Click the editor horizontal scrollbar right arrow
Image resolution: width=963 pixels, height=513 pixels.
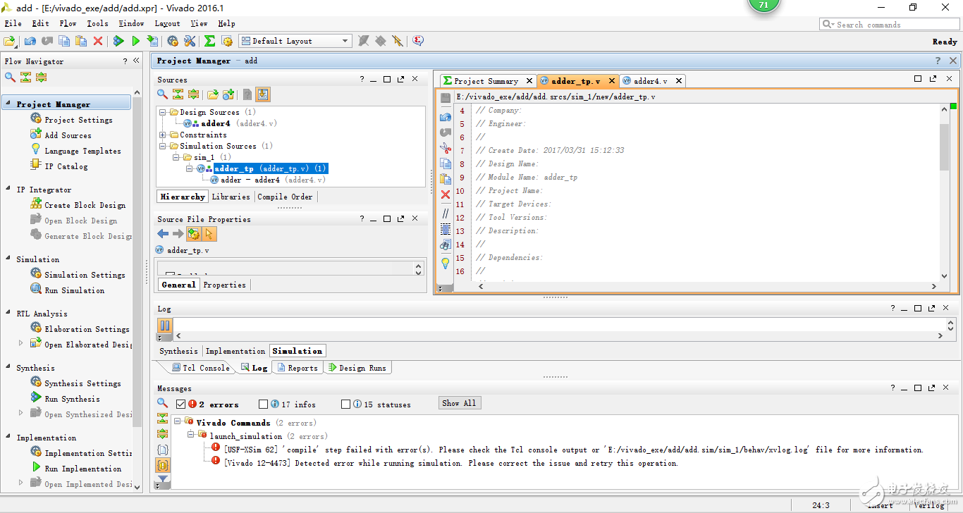coord(934,287)
